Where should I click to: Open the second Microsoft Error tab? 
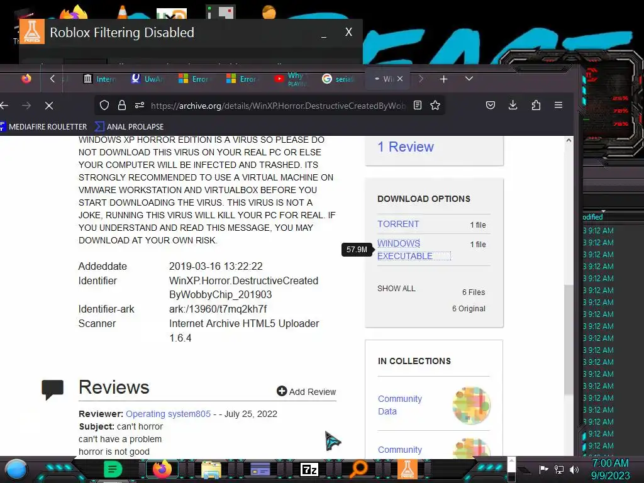pos(242,79)
